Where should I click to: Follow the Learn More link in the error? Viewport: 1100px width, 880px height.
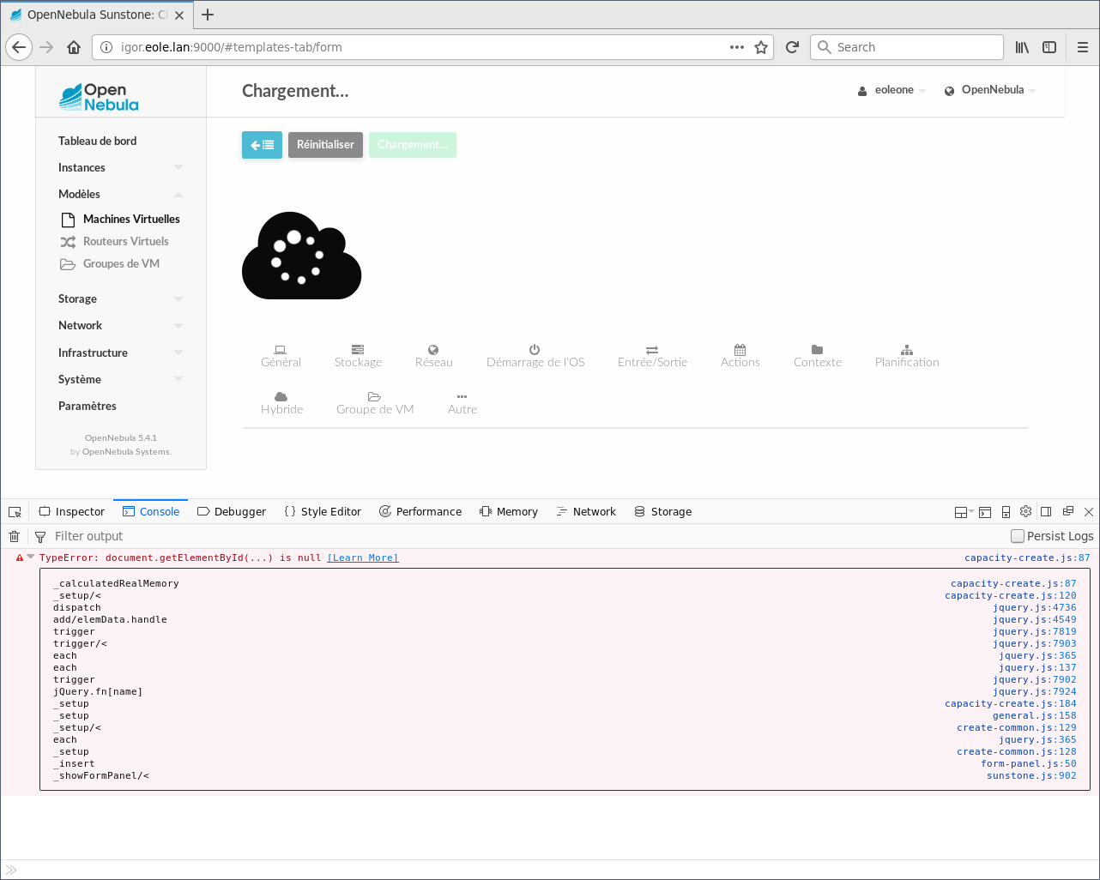(362, 558)
